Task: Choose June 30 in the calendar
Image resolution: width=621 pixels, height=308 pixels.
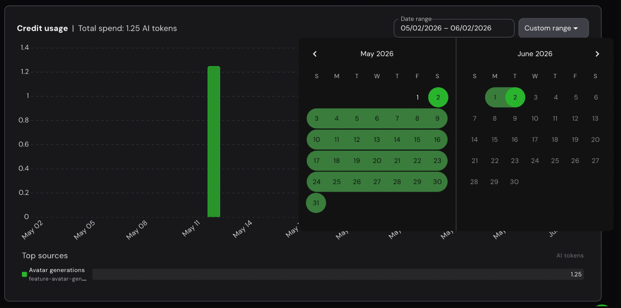Action: 515,182
